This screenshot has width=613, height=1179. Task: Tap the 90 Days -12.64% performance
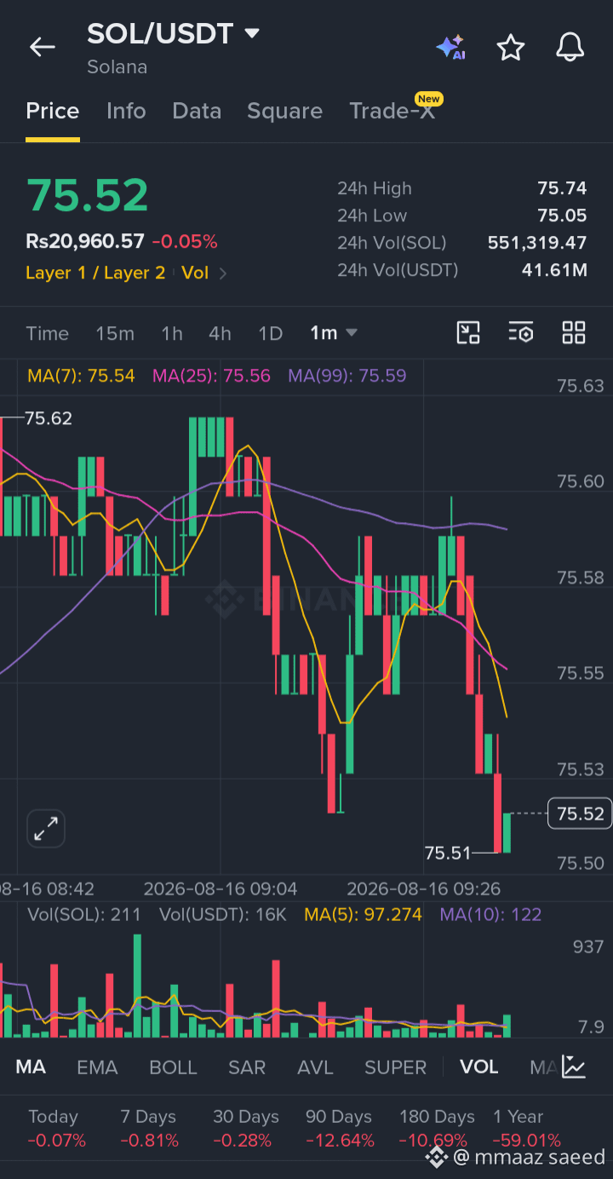[340, 1128]
